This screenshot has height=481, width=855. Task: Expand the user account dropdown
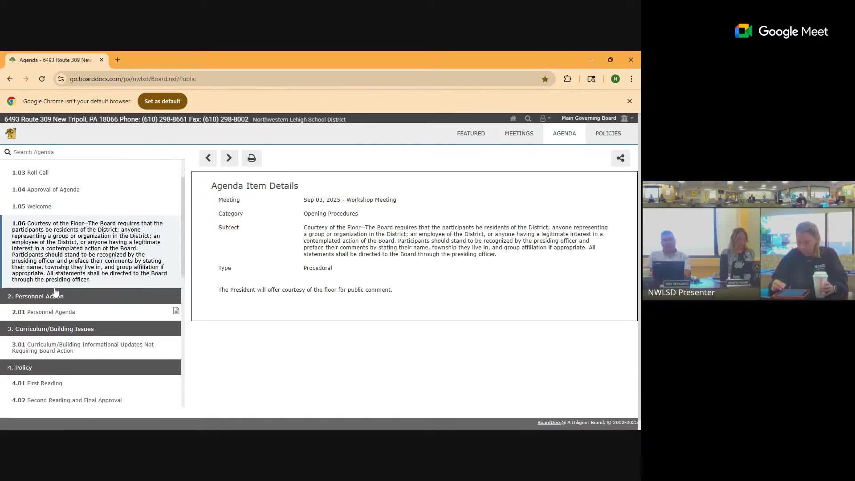pos(545,118)
